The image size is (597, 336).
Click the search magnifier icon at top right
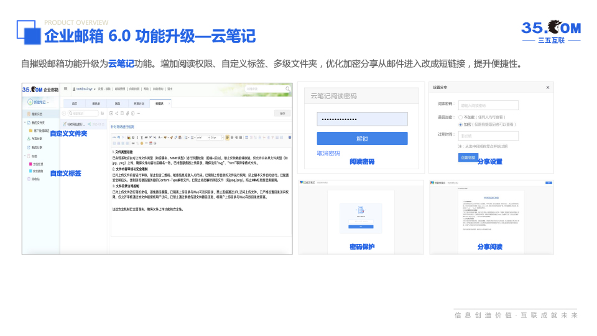click(x=287, y=90)
